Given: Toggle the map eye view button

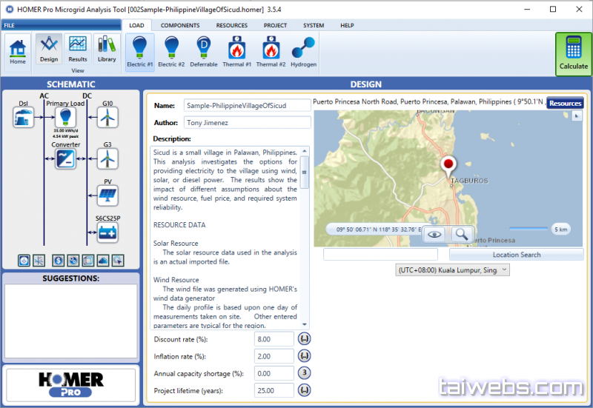Looking at the screenshot, I should pos(434,234).
